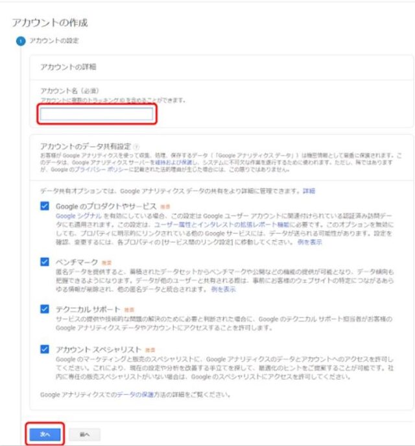Screen dimensions: 415x446
Task: Open ユーザー属性とインタレストの拡張レポート機能 link
Action: coord(222,225)
